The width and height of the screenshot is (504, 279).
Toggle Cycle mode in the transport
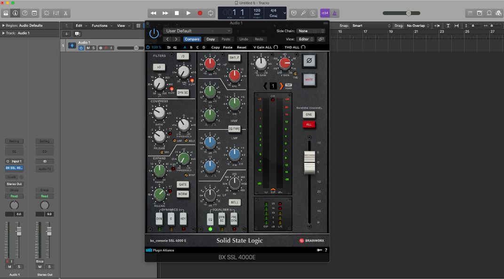pos(211,13)
